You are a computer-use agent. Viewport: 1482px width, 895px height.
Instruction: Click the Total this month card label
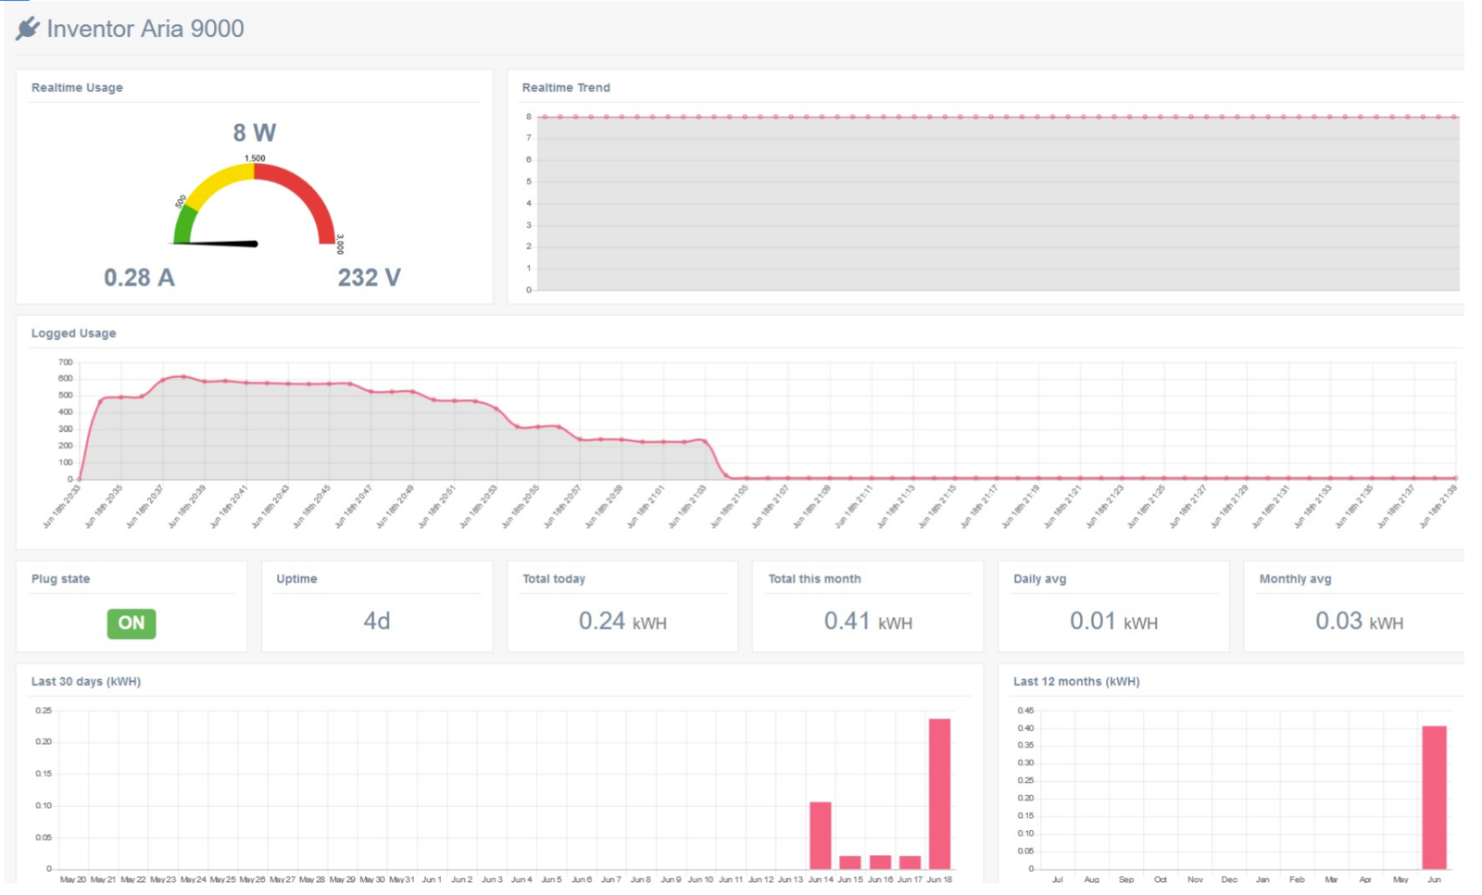tap(814, 579)
